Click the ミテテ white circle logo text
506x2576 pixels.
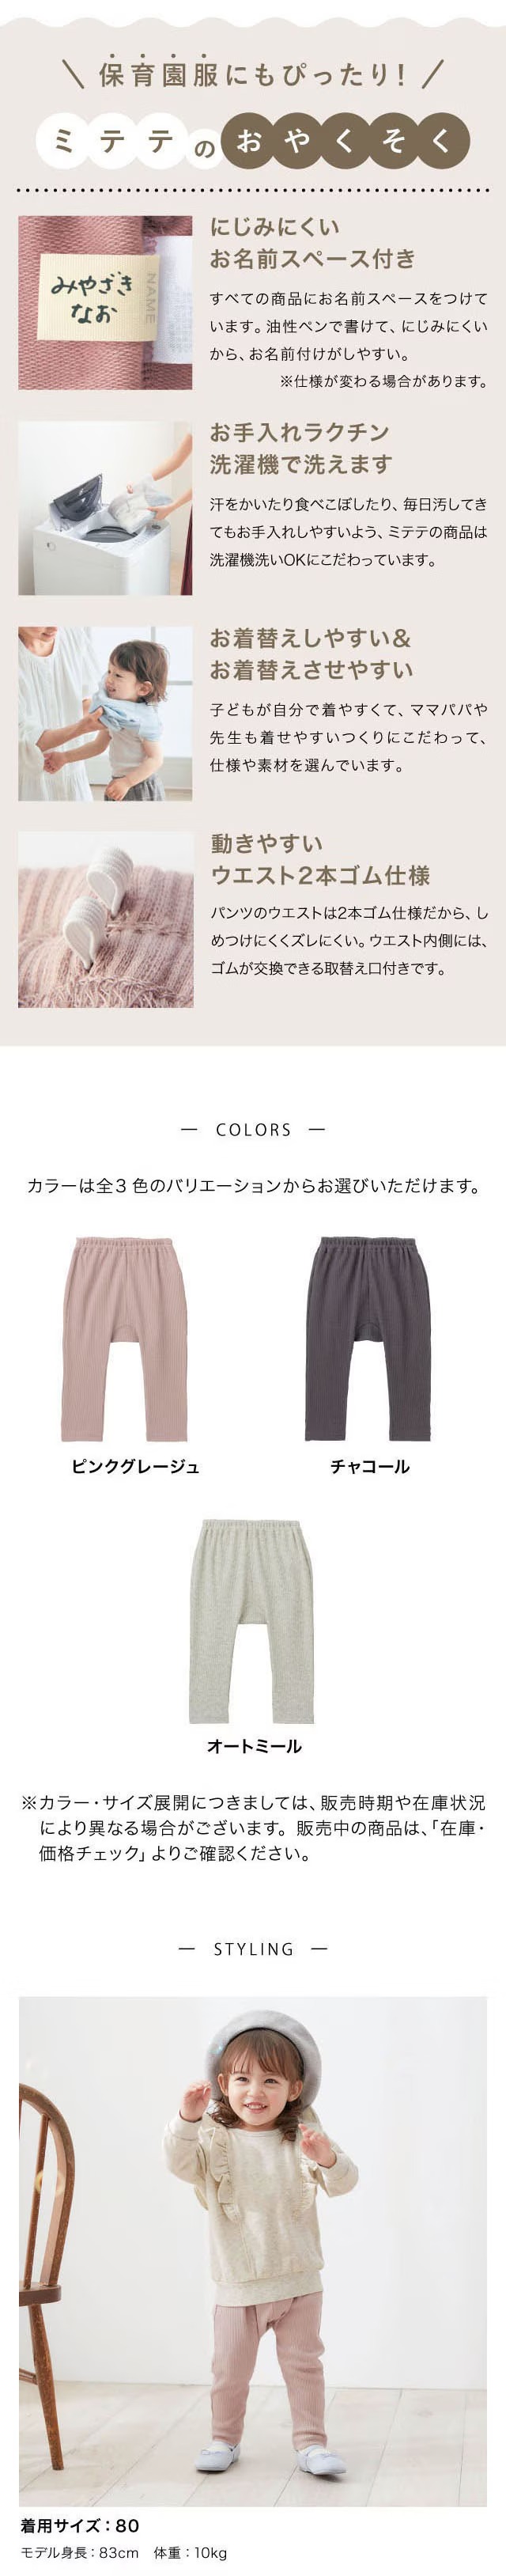112,141
